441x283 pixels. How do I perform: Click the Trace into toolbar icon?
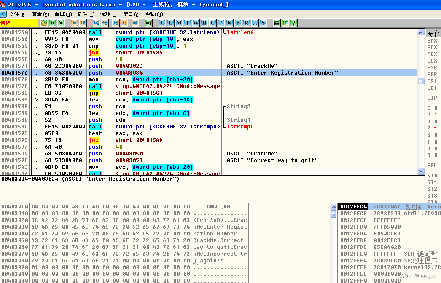point(116,23)
